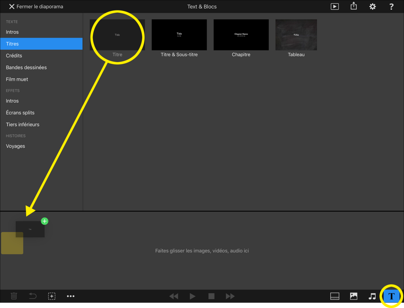Click the stop playback button
The width and height of the screenshot is (404, 308).
click(x=211, y=296)
